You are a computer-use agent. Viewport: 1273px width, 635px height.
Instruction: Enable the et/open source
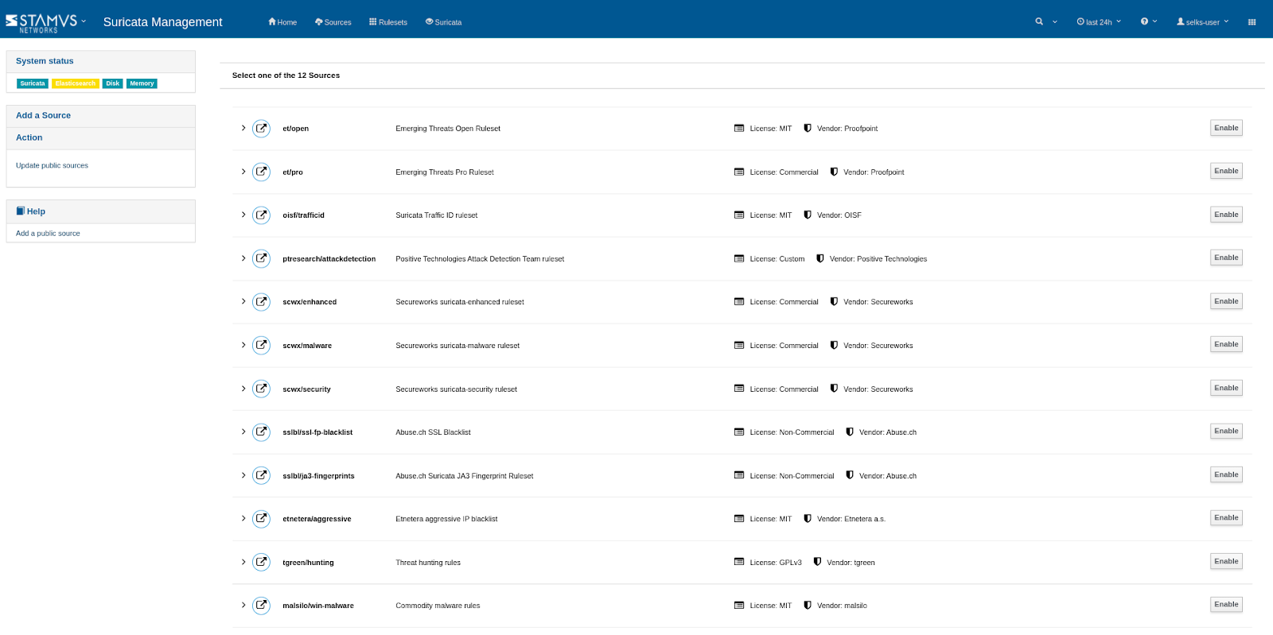pyautogui.click(x=1226, y=128)
